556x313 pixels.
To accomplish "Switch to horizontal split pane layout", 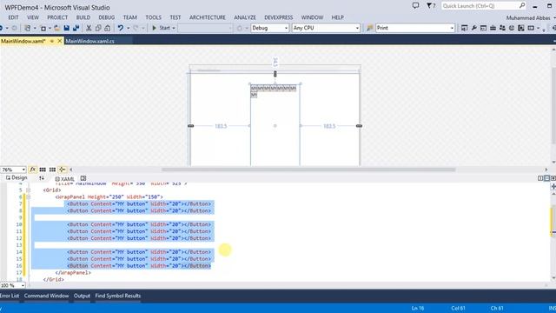I will [x=546, y=178].
